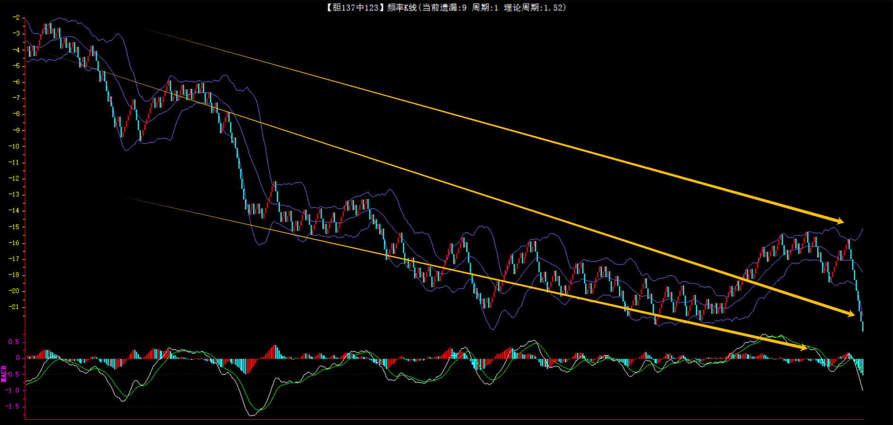Click the -14 value on the price axis

click(14, 211)
